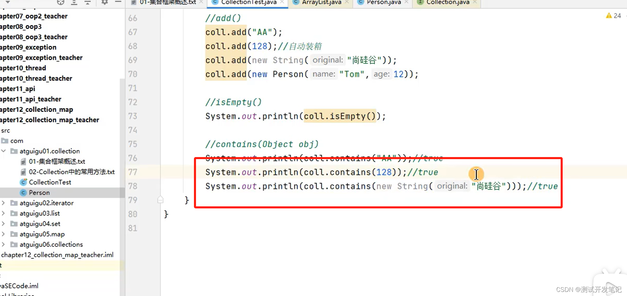Select the src folder node
The width and height of the screenshot is (627, 296).
5,130
